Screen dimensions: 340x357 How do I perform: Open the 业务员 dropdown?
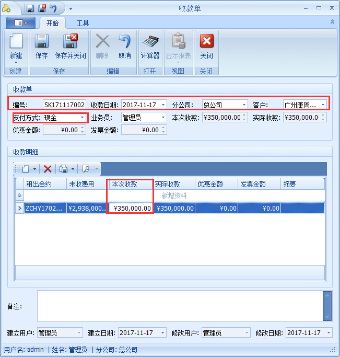[163, 118]
